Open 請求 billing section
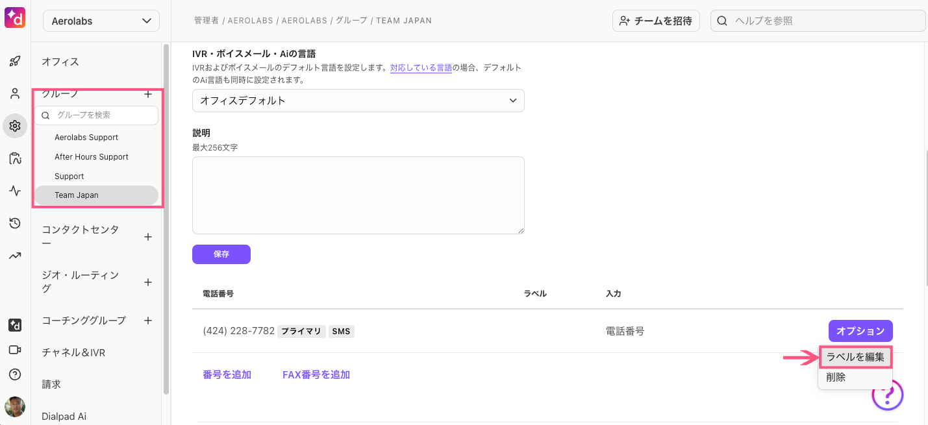Viewport: 928px width, 425px height. [51, 385]
